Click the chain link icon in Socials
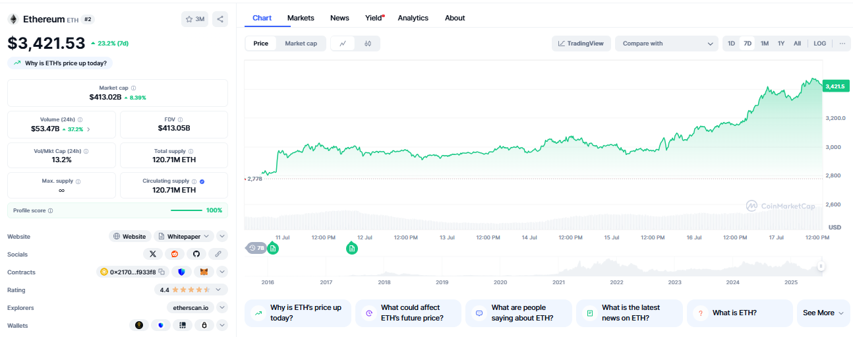Image resolution: width=853 pixels, height=337 pixels. [x=218, y=254]
